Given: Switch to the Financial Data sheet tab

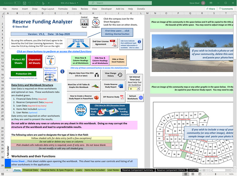Looking at the screenshot, I should tap(31, 170).
